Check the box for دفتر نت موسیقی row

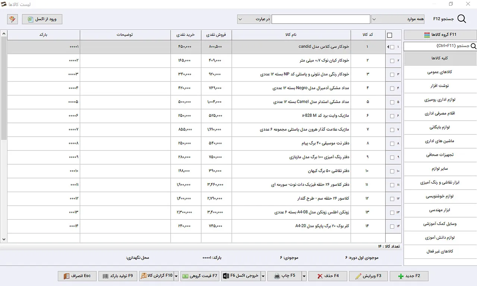pos(392,143)
